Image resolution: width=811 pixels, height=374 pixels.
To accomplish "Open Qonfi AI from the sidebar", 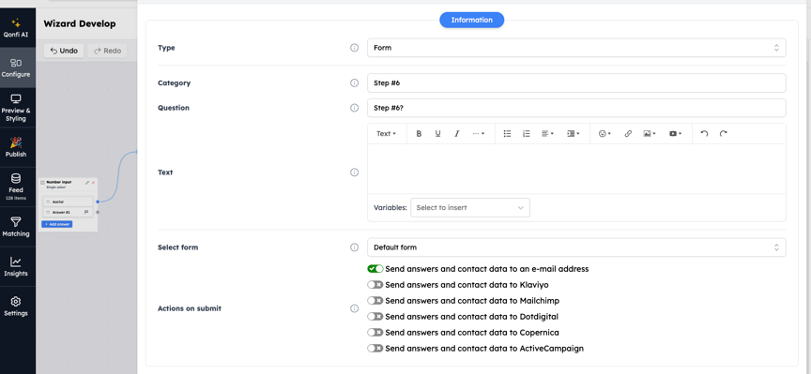I will [x=16, y=28].
